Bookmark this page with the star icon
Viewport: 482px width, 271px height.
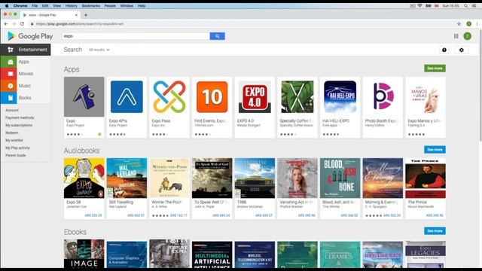click(x=459, y=23)
